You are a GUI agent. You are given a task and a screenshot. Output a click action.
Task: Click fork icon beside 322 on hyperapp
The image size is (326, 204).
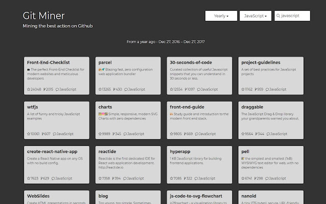pyautogui.click(x=185, y=178)
